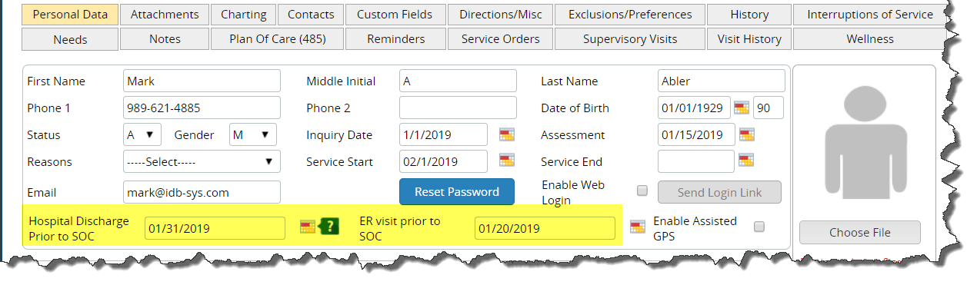
Task: Open calendar picker for Inquiry Date
Action: (x=506, y=135)
